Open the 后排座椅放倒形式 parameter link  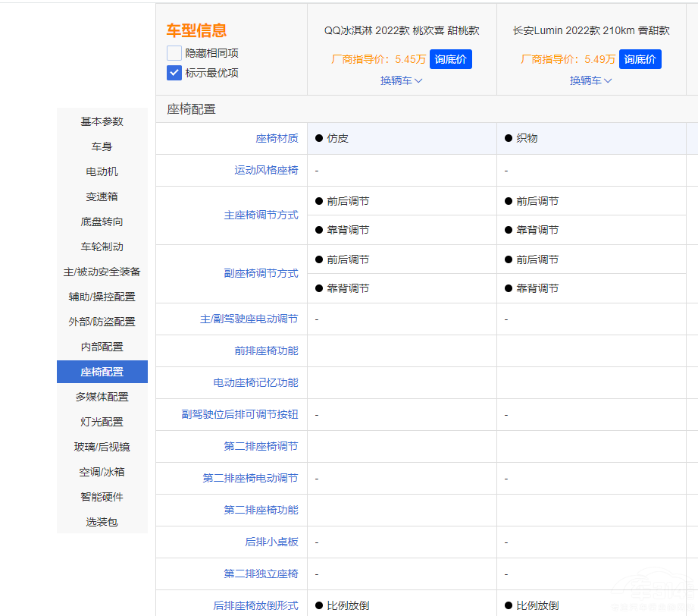pyautogui.click(x=255, y=605)
